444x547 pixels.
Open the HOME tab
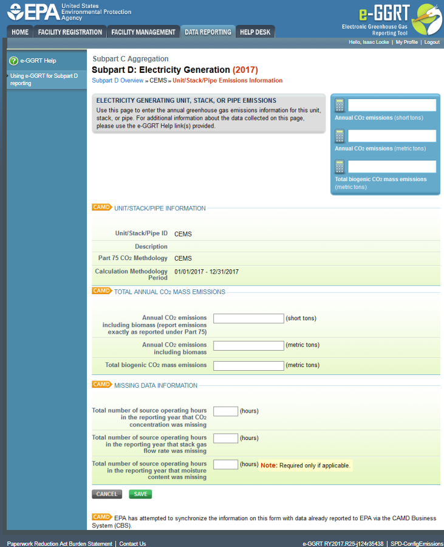[20, 32]
